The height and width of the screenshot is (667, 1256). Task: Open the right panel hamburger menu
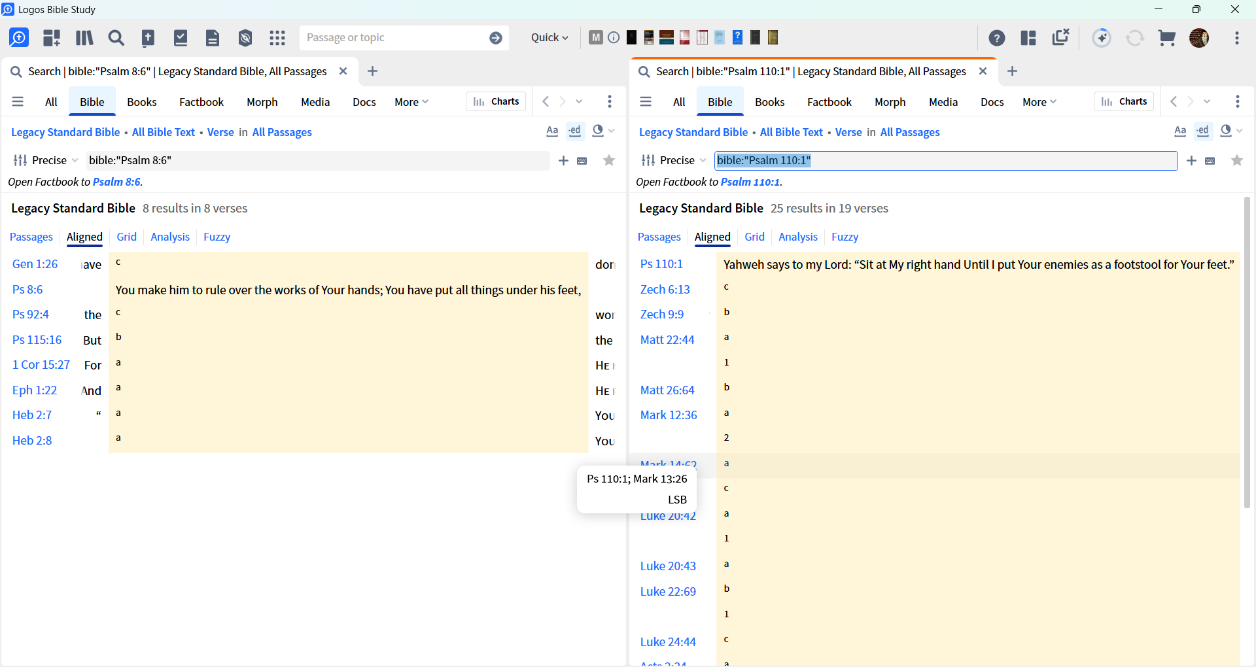pos(646,101)
